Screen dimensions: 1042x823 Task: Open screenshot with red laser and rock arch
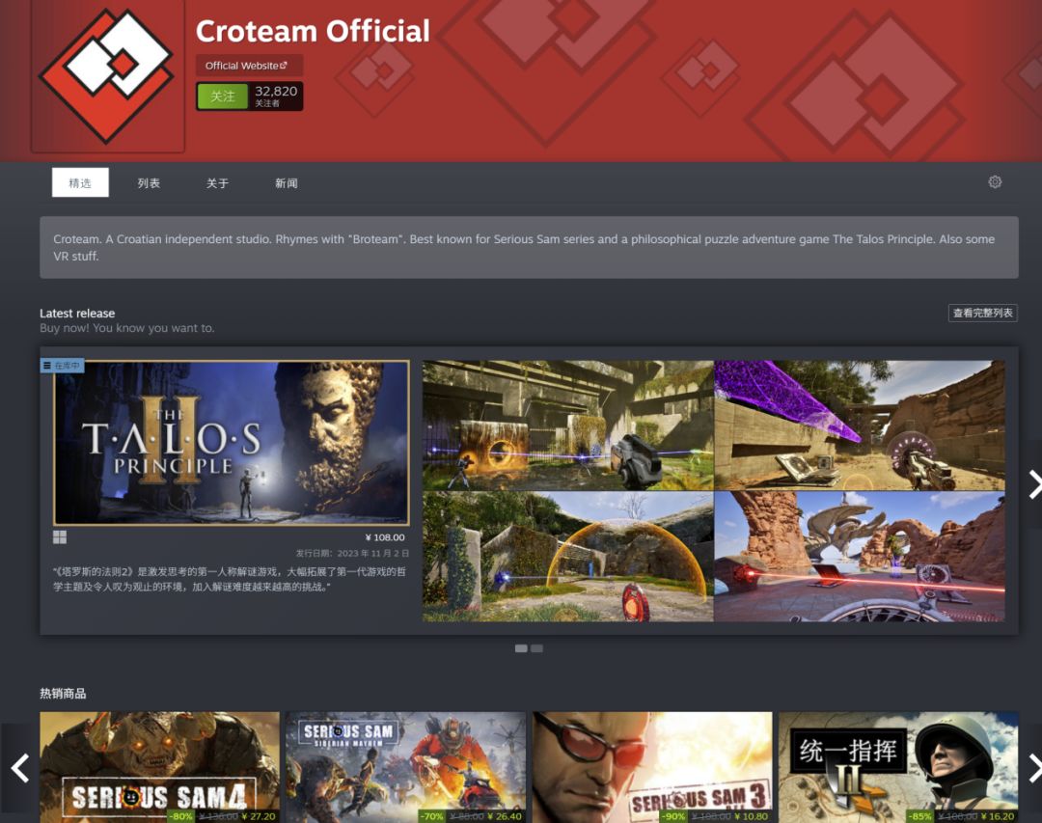point(860,557)
